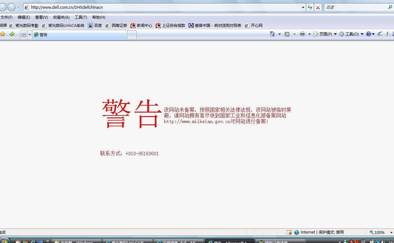This screenshot has height=243, width=394.
Task: Click the blue help question mark icon
Action: [x=368, y=34]
